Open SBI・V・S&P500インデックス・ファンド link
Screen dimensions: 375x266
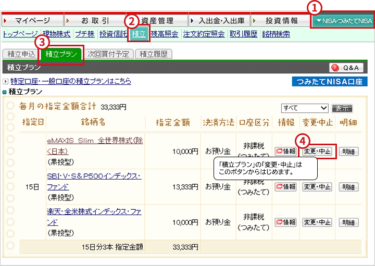tap(94, 181)
